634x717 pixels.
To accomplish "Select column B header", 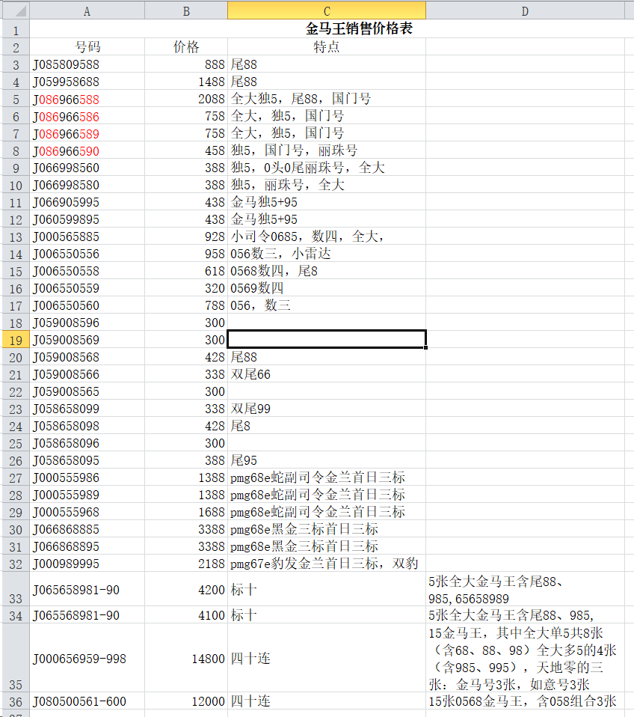I will [x=186, y=10].
